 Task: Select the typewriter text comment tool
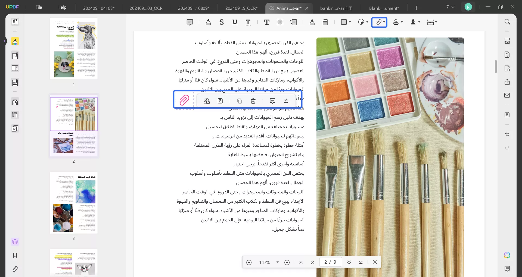(267, 22)
